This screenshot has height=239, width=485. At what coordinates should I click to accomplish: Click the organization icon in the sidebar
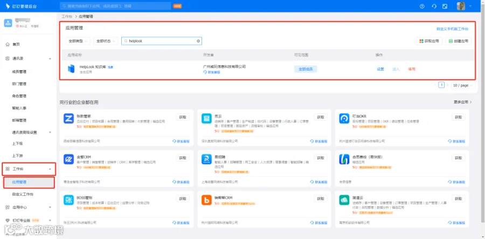click(8, 23)
